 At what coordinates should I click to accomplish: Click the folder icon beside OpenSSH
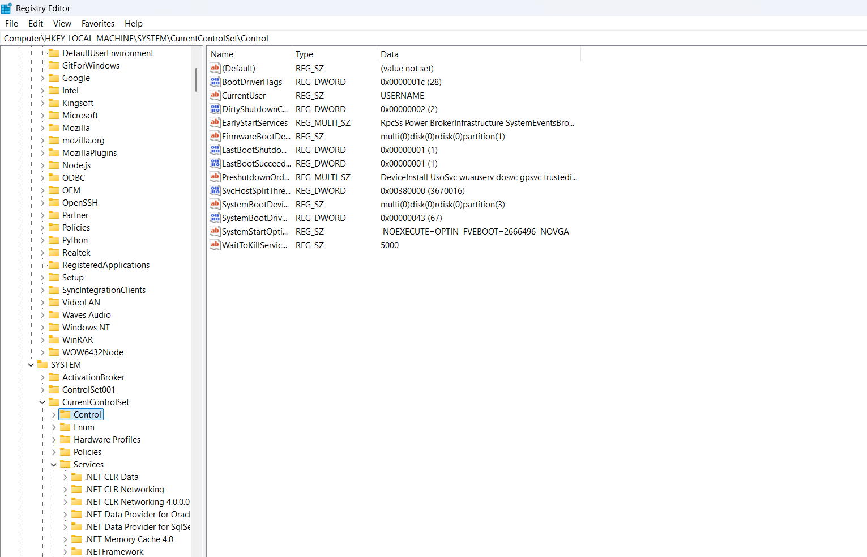[x=54, y=203]
